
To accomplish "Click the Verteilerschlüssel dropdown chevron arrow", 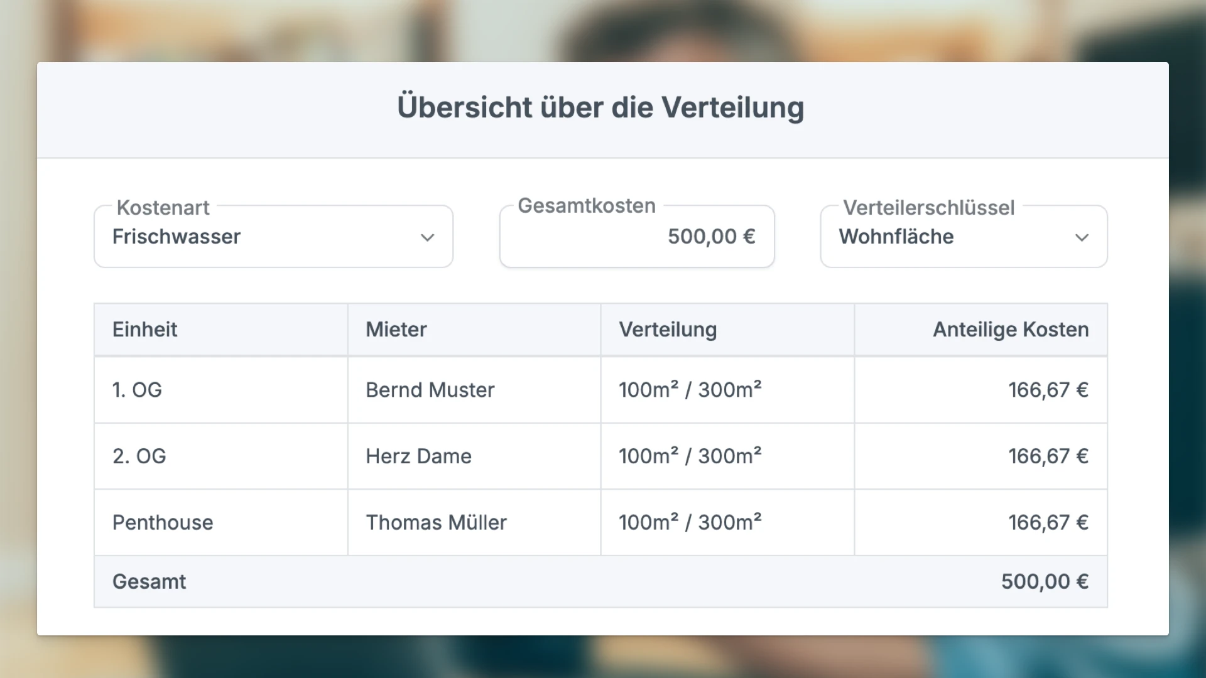I will click(x=1082, y=237).
